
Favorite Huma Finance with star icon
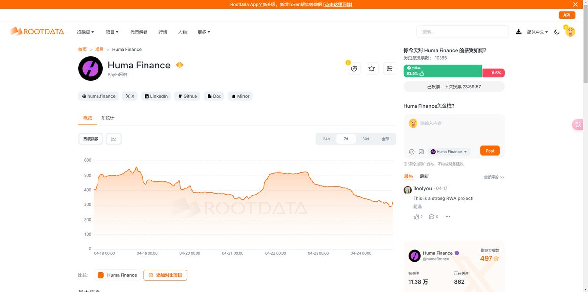(x=372, y=68)
